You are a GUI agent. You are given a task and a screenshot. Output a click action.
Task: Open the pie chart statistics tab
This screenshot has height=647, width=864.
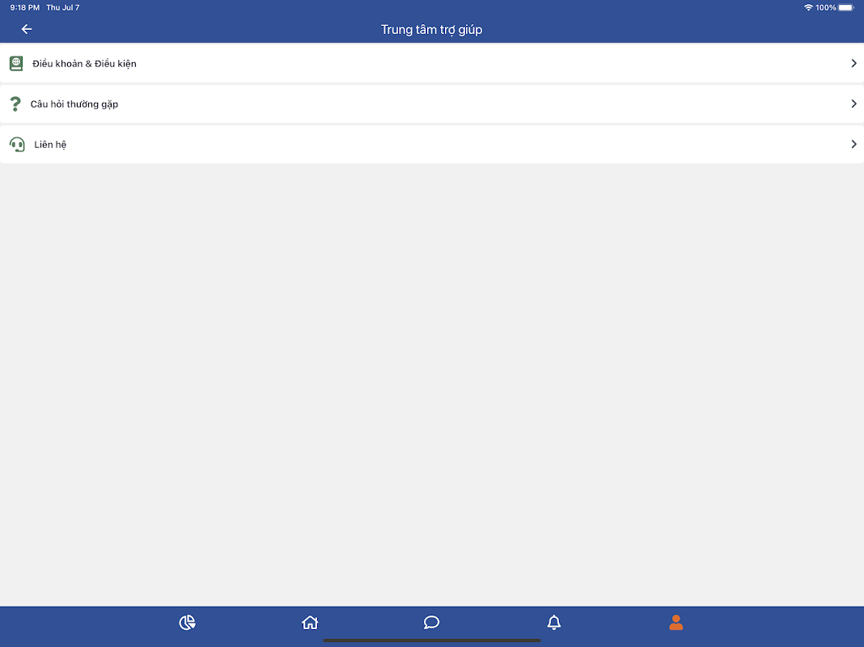[188, 622]
